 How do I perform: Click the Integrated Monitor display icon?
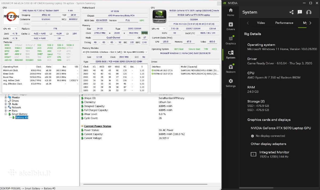point(253,154)
